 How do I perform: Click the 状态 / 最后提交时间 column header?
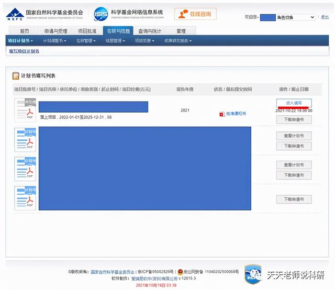(233, 90)
